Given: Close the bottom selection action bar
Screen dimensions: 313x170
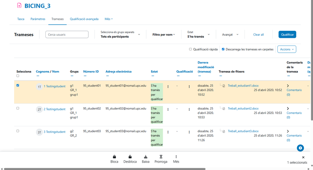Looking at the screenshot, I should click(x=303, y=157).
